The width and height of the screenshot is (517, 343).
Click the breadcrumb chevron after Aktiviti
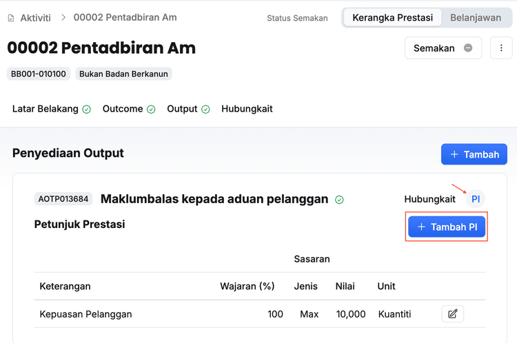[x=63, y=17]
